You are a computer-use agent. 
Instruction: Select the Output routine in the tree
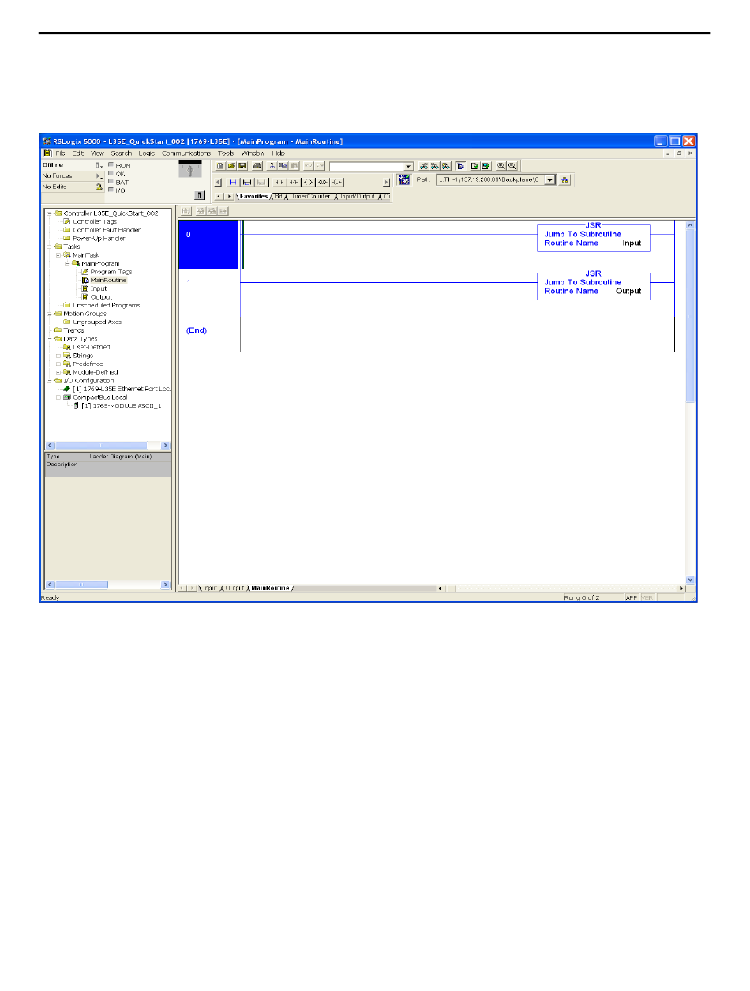101,297
